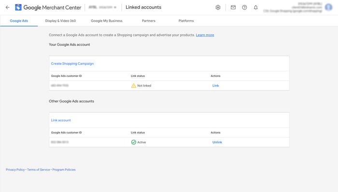Viewport: 338px width, 192px height.
Task: Click the Google Merchant Center logo icon
Action: click(x=18, y=7)
